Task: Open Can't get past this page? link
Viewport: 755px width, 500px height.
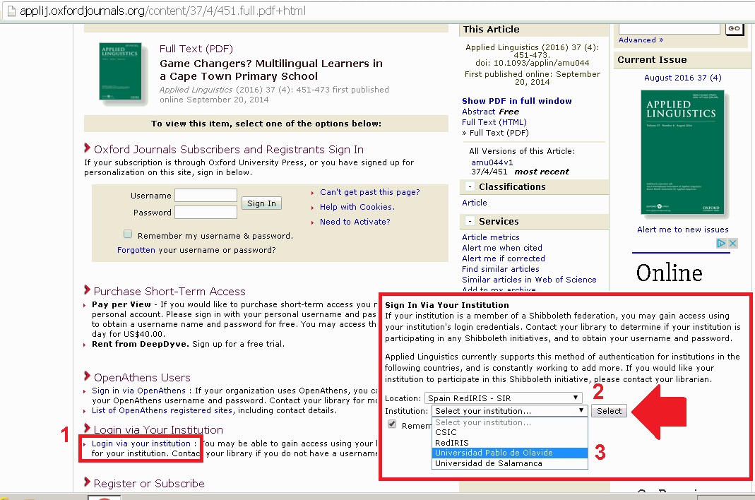Action: [370, 192]
